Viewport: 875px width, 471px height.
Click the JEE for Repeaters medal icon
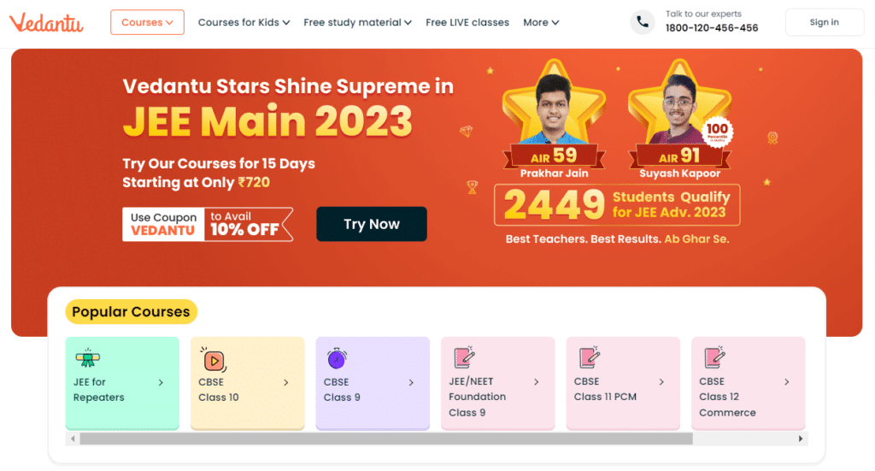[85, 358]
